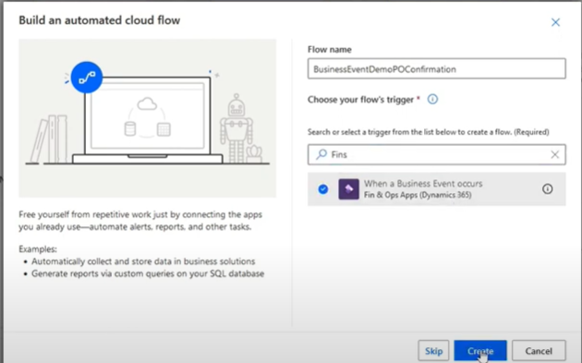Click the trigger search box containing Fins
Viewport: 582px width, 363px height.
point(436,154)
